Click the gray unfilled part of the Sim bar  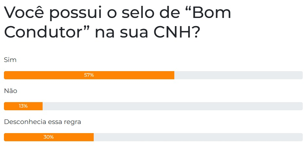[238, 75]
